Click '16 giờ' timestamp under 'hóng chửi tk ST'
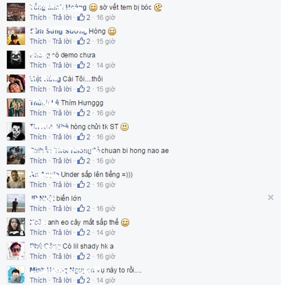Viewport: 281px width, 285px height. (x=106, y=137)
